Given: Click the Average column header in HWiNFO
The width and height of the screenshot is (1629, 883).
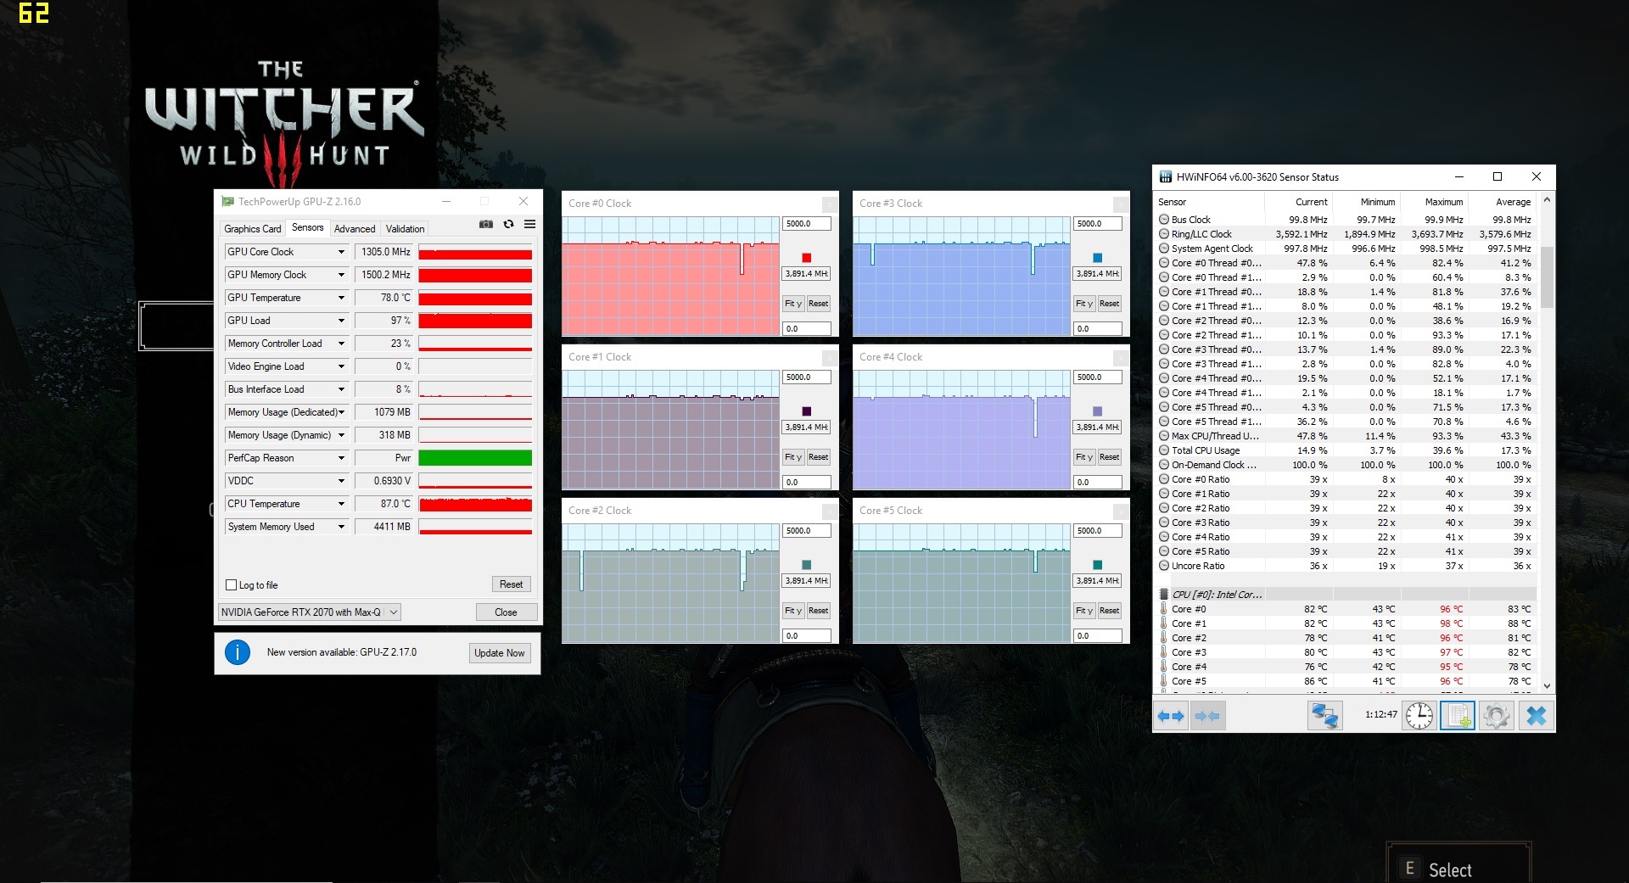Looking at the screenshot, I should click(1503, 202).
